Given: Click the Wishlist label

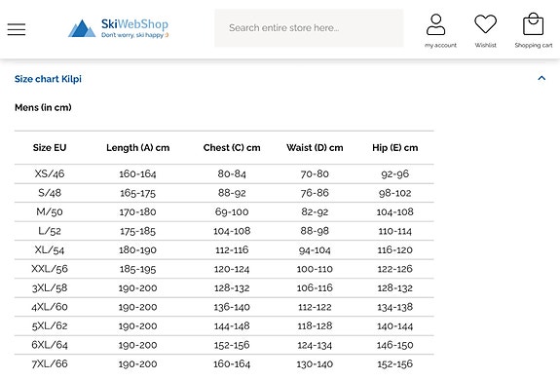Looking at the screenshot, I should tap(485, 45).
